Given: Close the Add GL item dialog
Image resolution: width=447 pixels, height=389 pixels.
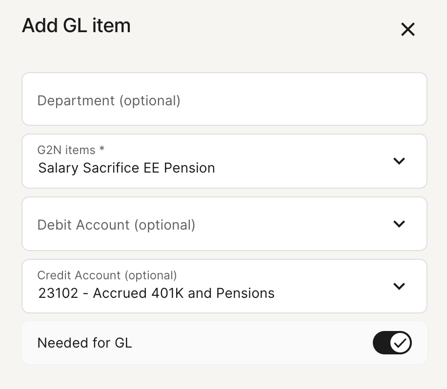Looking at the screenshot, I should [x=407, y=29].
